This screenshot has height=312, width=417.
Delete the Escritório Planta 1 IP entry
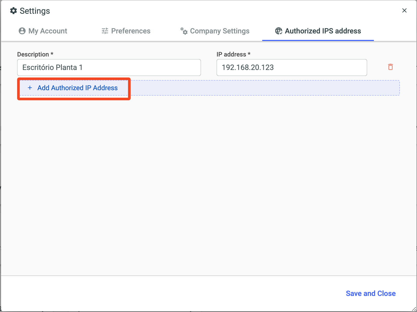point(390,67)
